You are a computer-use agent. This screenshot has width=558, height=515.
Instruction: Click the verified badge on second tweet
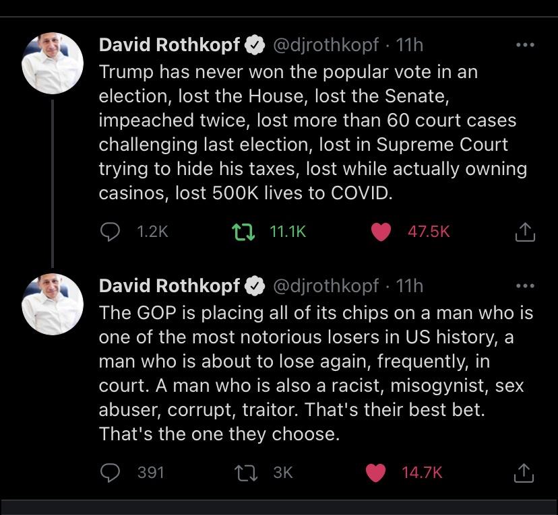click(254, 287)
